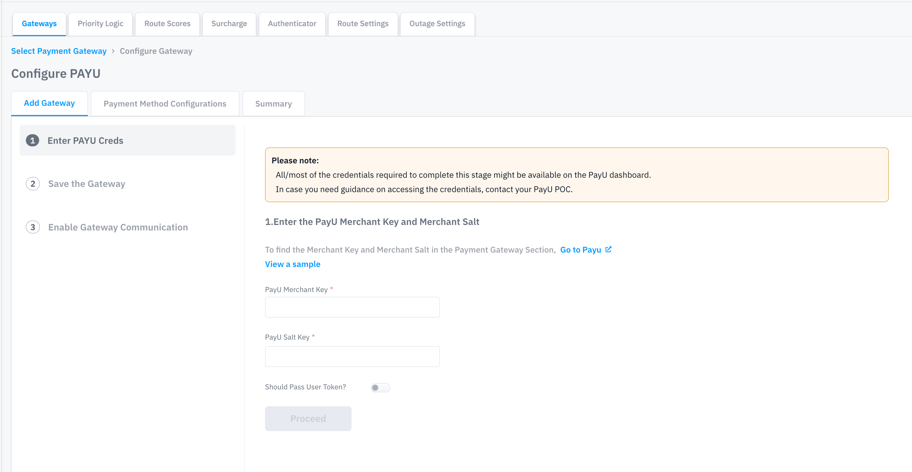Open Outage Settings tab
Viewport: 912px width, 472px height.
437,24
